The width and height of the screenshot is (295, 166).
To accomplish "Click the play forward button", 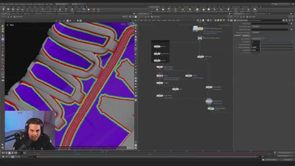I will [x=12, y=153].
